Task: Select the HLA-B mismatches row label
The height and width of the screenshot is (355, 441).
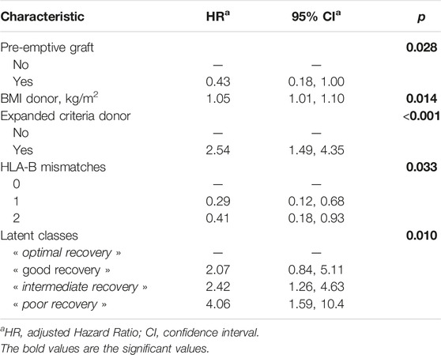Action: point(53,167)
